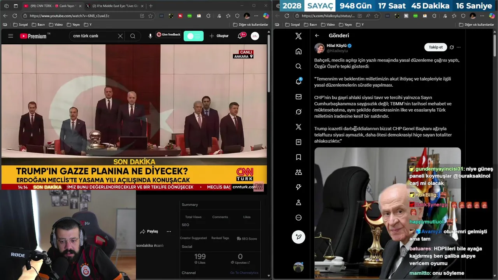The image size is (498, 280).
Task: Favorite the YouTube page with star
Action: [150, 16]
